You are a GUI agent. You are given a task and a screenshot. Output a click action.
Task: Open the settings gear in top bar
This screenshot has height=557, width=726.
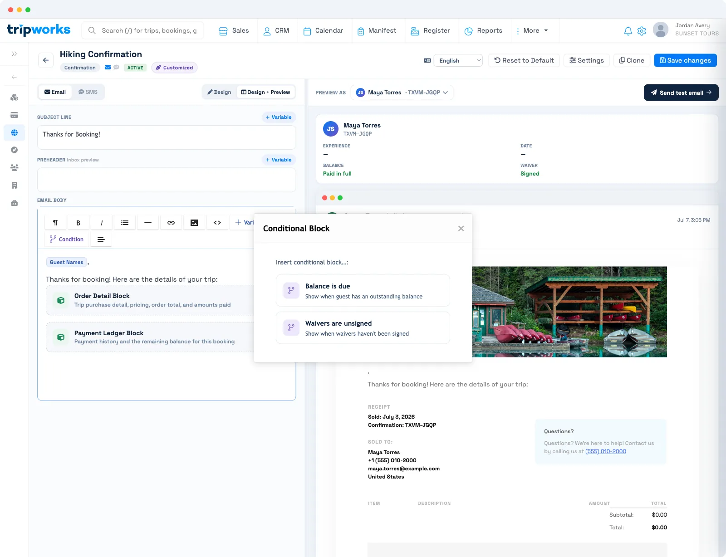642,31
